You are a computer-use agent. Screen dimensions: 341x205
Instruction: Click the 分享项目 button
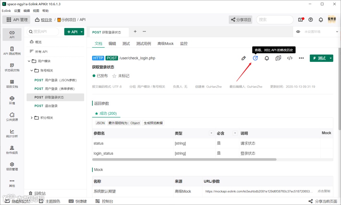point(241,20)
